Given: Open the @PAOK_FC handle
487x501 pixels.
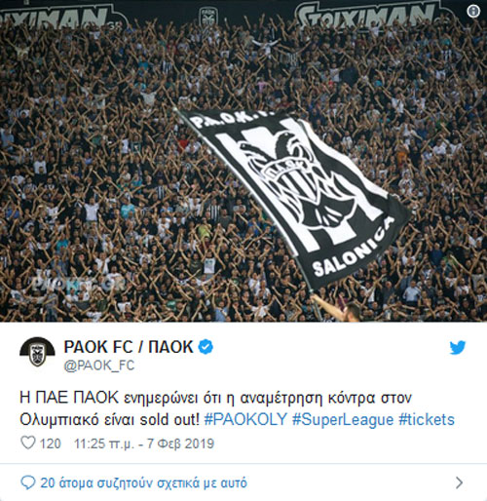Looking at the screenshot, I should (99, 366).
